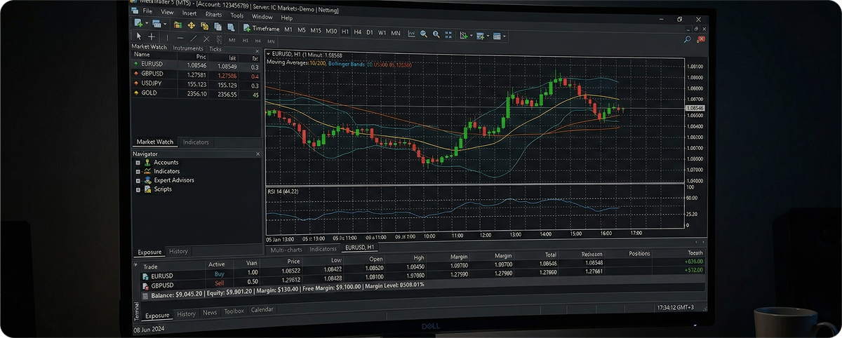Image resolution: width=842 pixels, height=338 pixels.
Task: Click the Terminal window toolbar icon
Action: [218, 27]
